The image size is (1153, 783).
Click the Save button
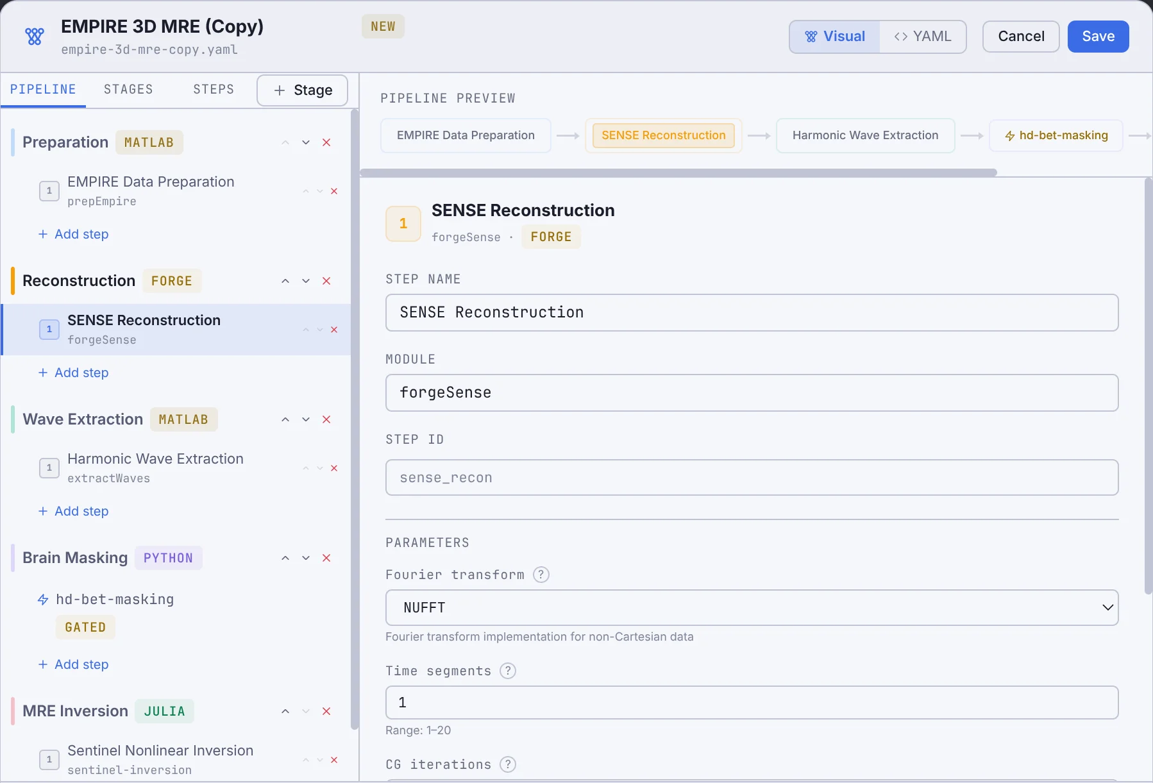click(1098, 37)
